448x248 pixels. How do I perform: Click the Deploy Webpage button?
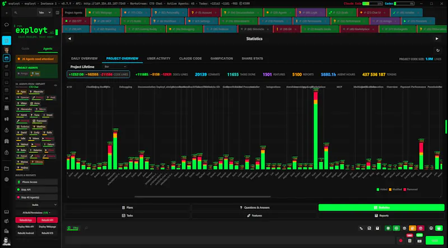click(x=48, y=227)
